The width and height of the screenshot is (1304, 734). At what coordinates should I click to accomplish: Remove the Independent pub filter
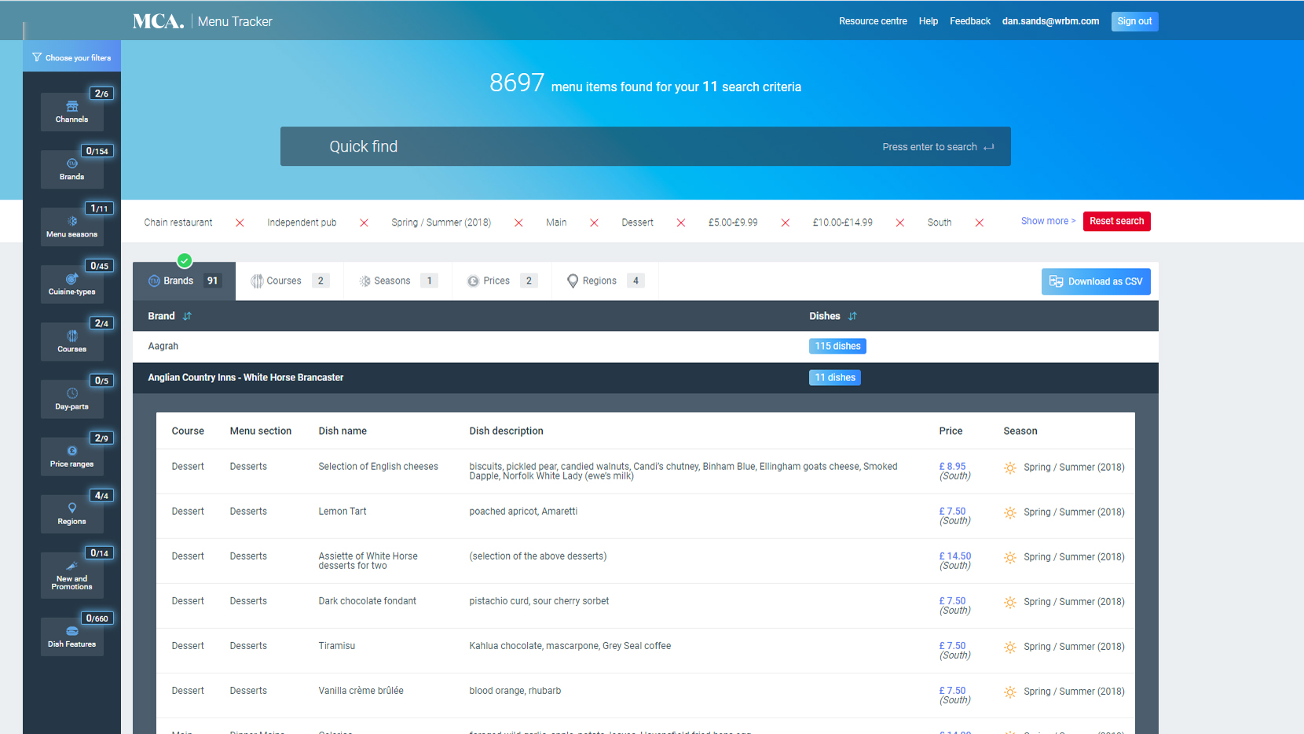point(364,222)
